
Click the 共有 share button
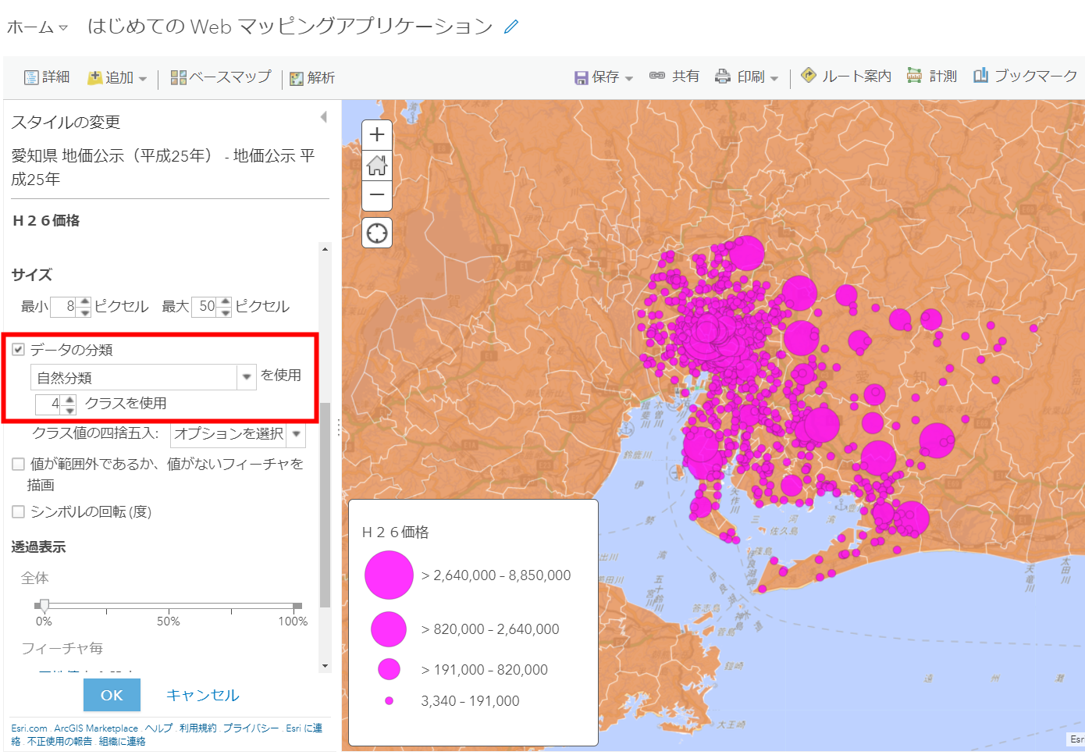point(674,76)
